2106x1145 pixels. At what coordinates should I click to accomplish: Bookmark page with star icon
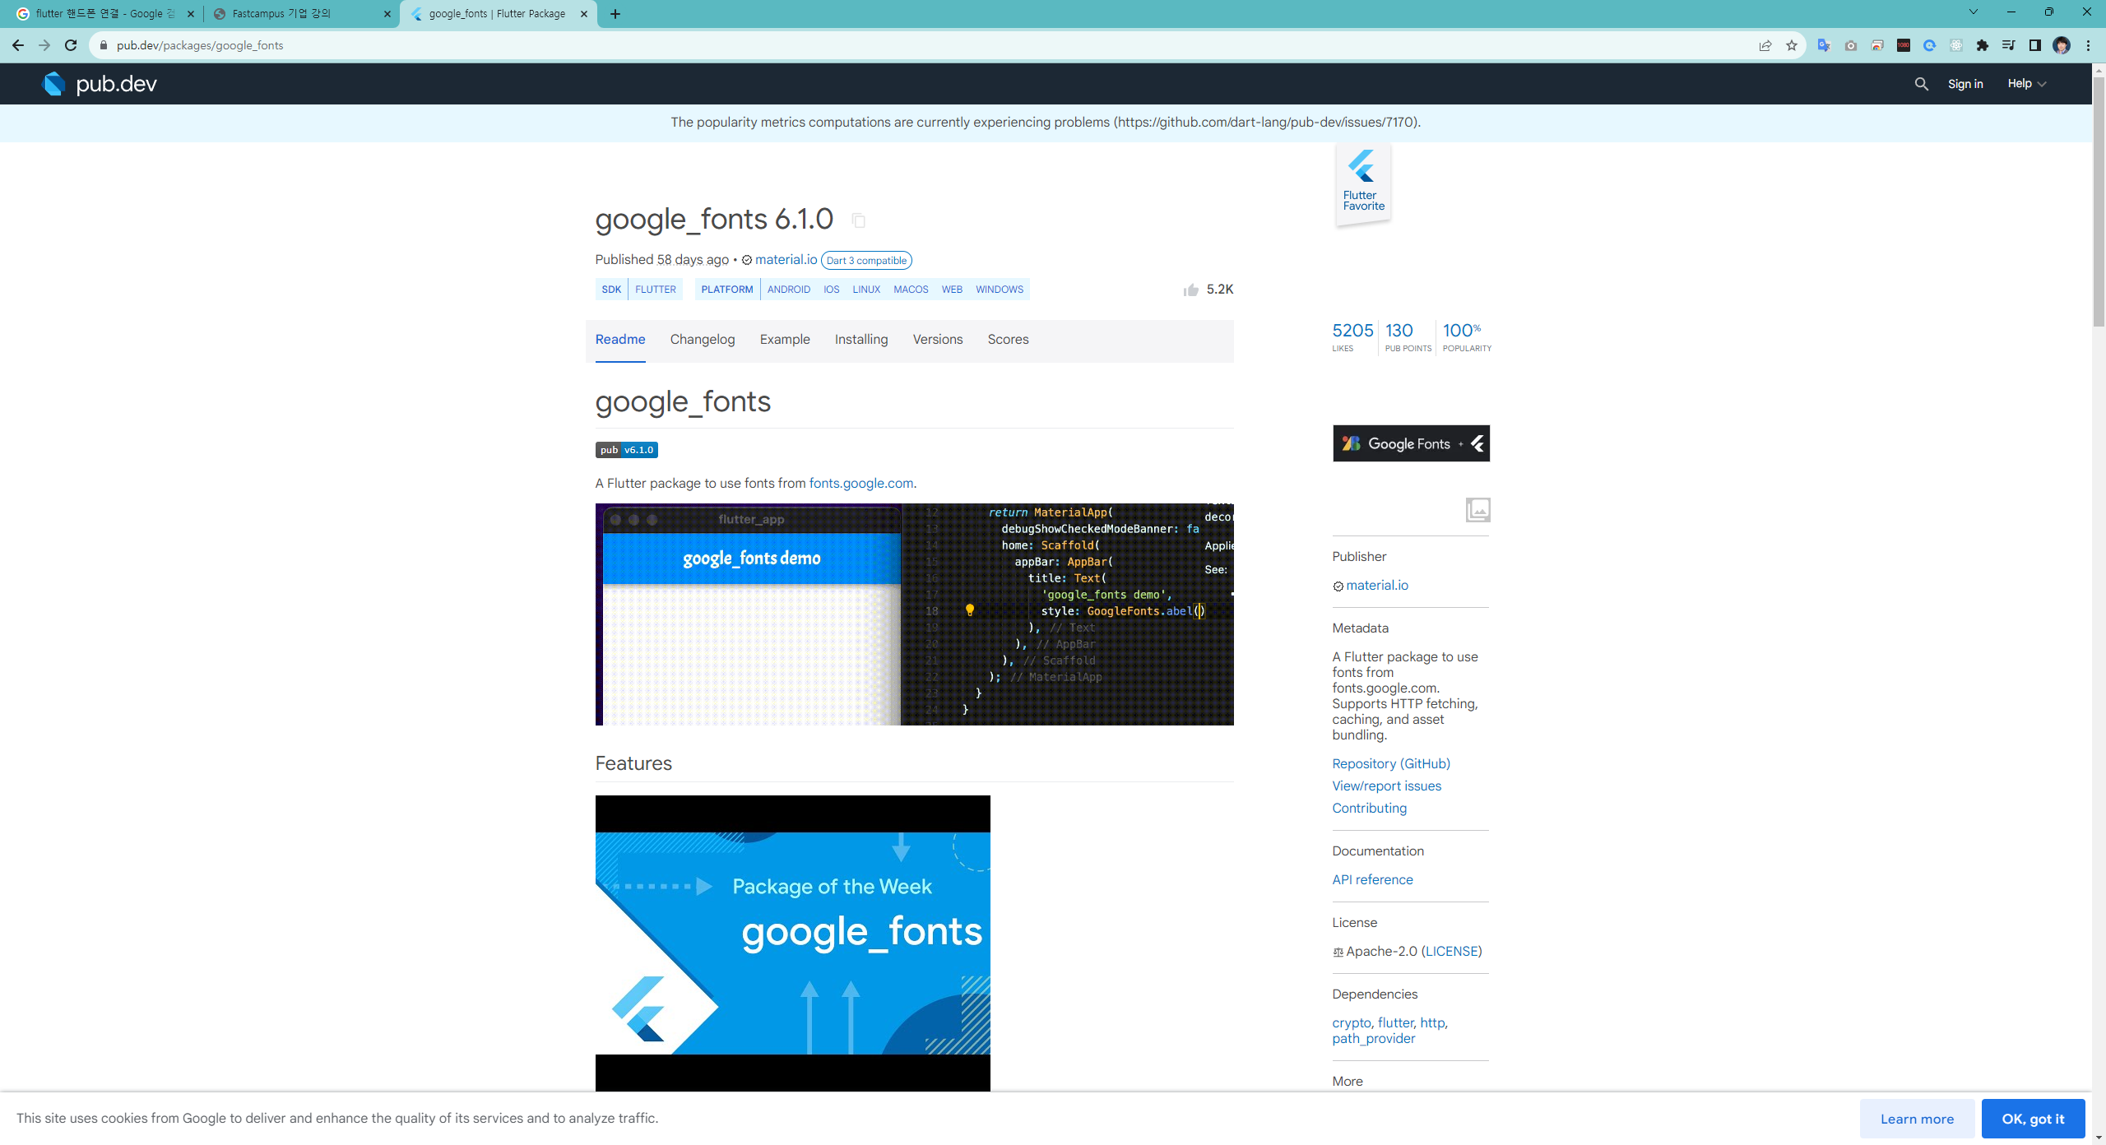point(1792,45)
